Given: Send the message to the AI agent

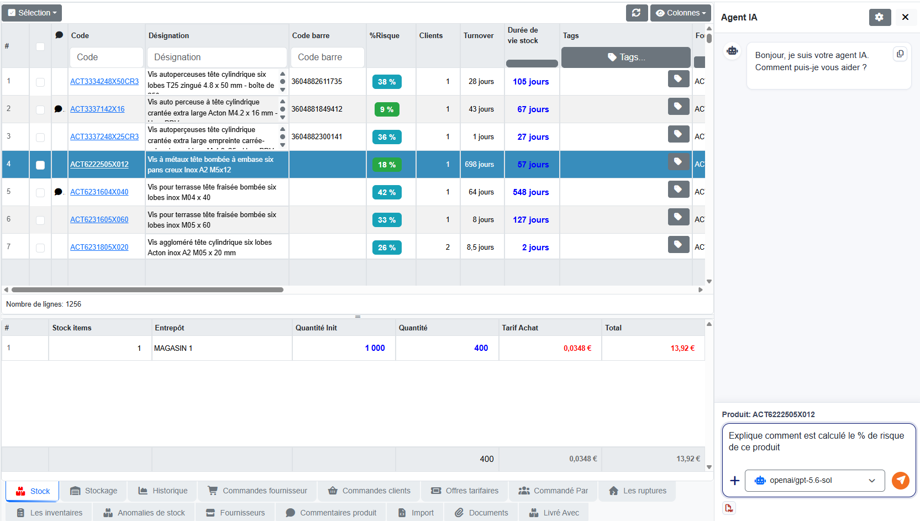Looking at the screenshot, I should [901, 481].
